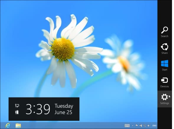174x129 pixels.
Task: Click the Settings label text
Action: click(165, 103)
